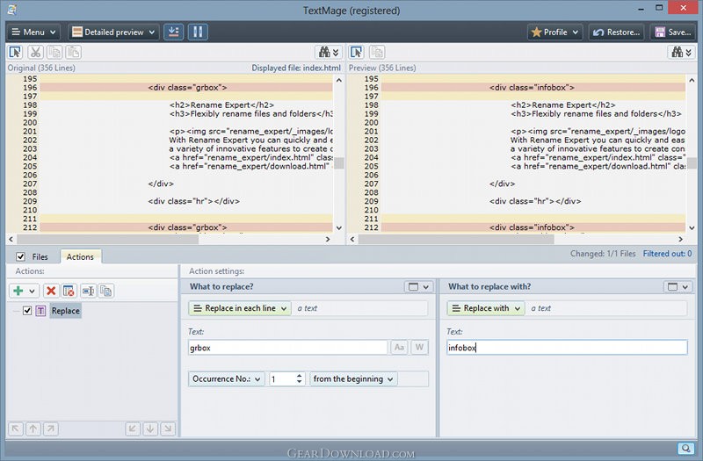Delete the selected action with red X

click(x=51, y=291)
